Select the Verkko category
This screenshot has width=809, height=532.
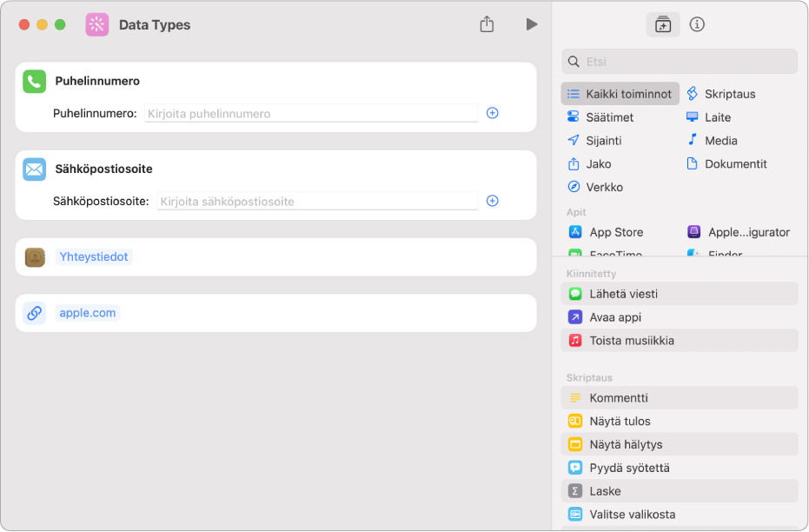(x=595, y=187)
